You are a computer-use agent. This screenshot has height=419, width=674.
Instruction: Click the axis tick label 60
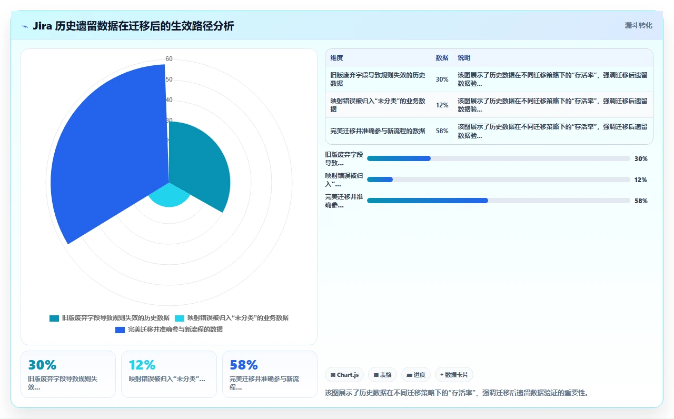(x=169, y=59)
